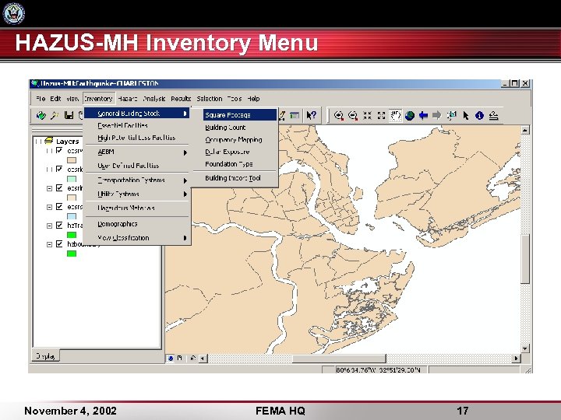Choose Occupancy Mapping menu entry
The width and height of the screenshot is (561, 420).
click(x=234, y=140)
